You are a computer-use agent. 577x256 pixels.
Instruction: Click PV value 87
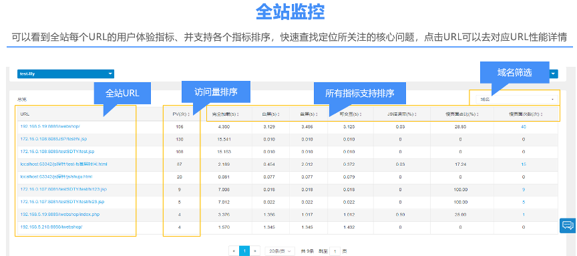point(180,164)
